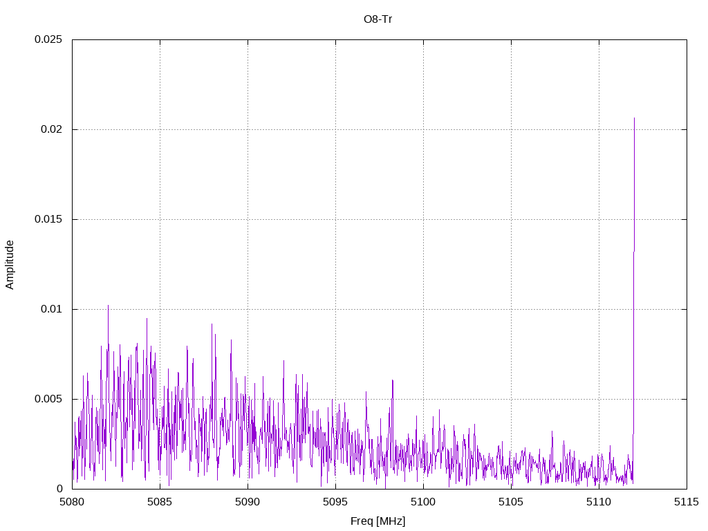Click x-axis tick label 5085
Viewport: 708px width, 531px height.
160,502
